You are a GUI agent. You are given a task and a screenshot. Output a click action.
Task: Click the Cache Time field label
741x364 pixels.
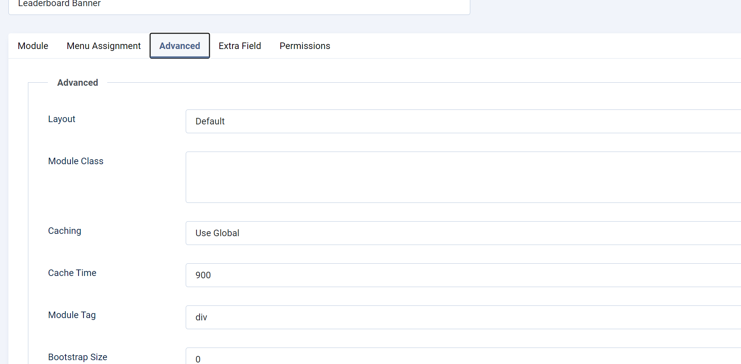[x=72, y=273]
